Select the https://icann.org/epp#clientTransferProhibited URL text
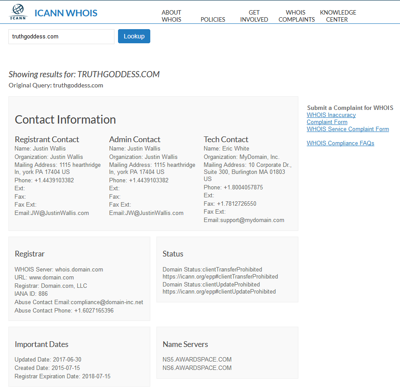Image resolution: width=400 pixels, height=392 pixels. (221, 277)
